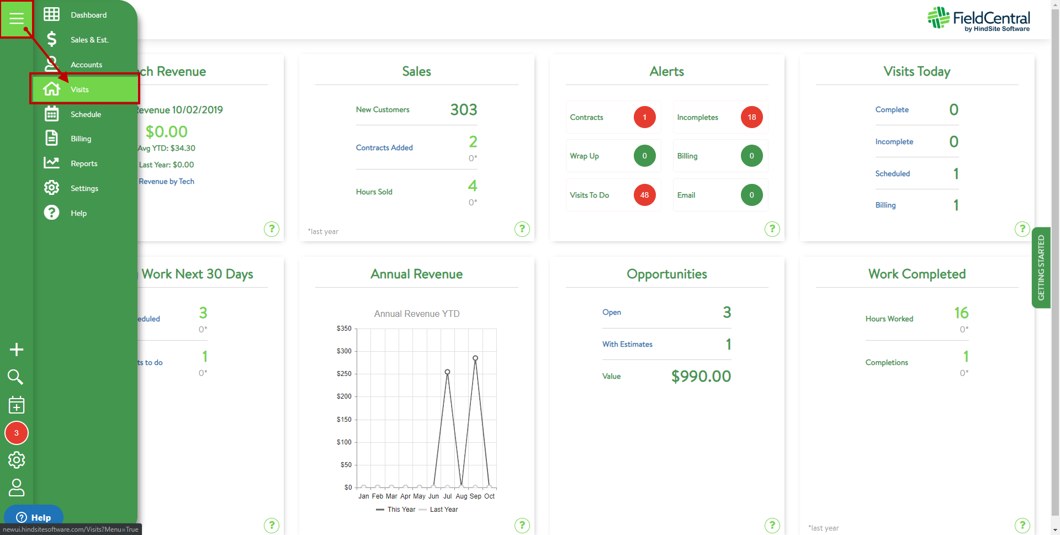Open the Accounts menu item
Viewport: 1060px width, 535px height.
click(x=86, y=65)
